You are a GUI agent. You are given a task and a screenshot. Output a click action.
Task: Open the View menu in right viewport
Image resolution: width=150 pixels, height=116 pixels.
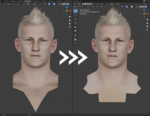click(x=88, y=7)
